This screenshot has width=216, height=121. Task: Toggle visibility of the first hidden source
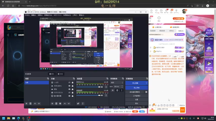click(x=69, y=83)
